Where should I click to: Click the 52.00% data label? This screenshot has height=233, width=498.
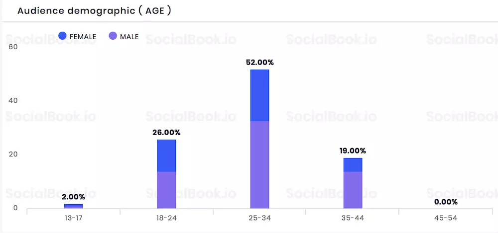pyautogui.click(x=260, y=63)
